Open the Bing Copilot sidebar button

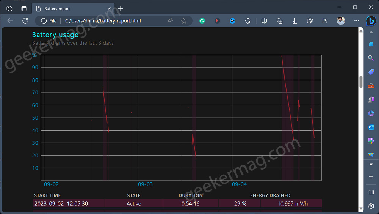point(371,21)
